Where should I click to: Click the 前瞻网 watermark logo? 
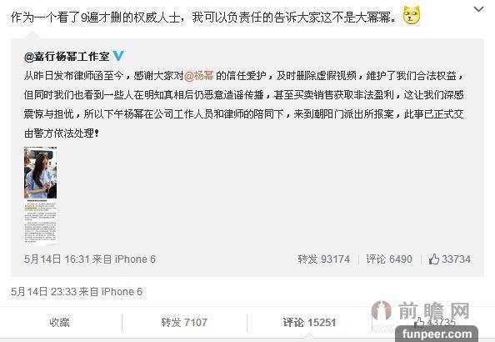click(x=420, y=310)
